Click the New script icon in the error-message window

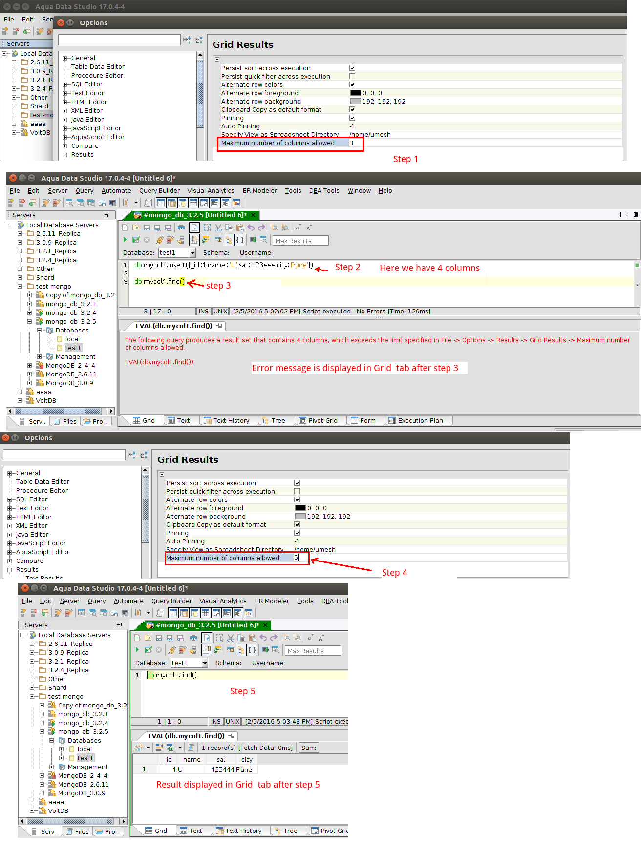pyautogui.click(x=125, y=228)
